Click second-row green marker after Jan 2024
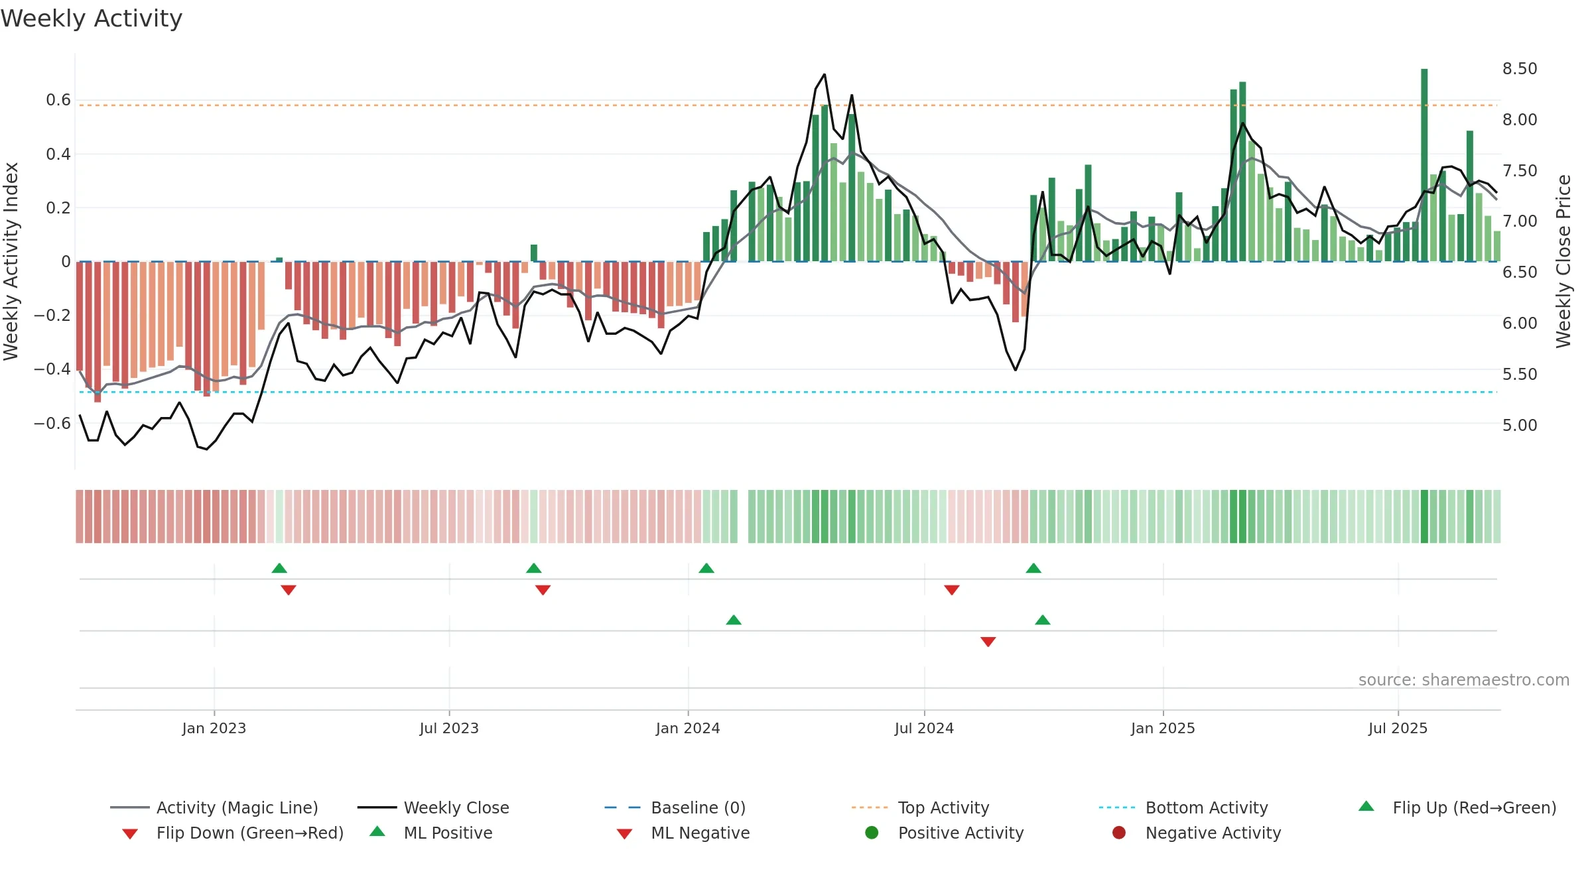 point(734,620)
